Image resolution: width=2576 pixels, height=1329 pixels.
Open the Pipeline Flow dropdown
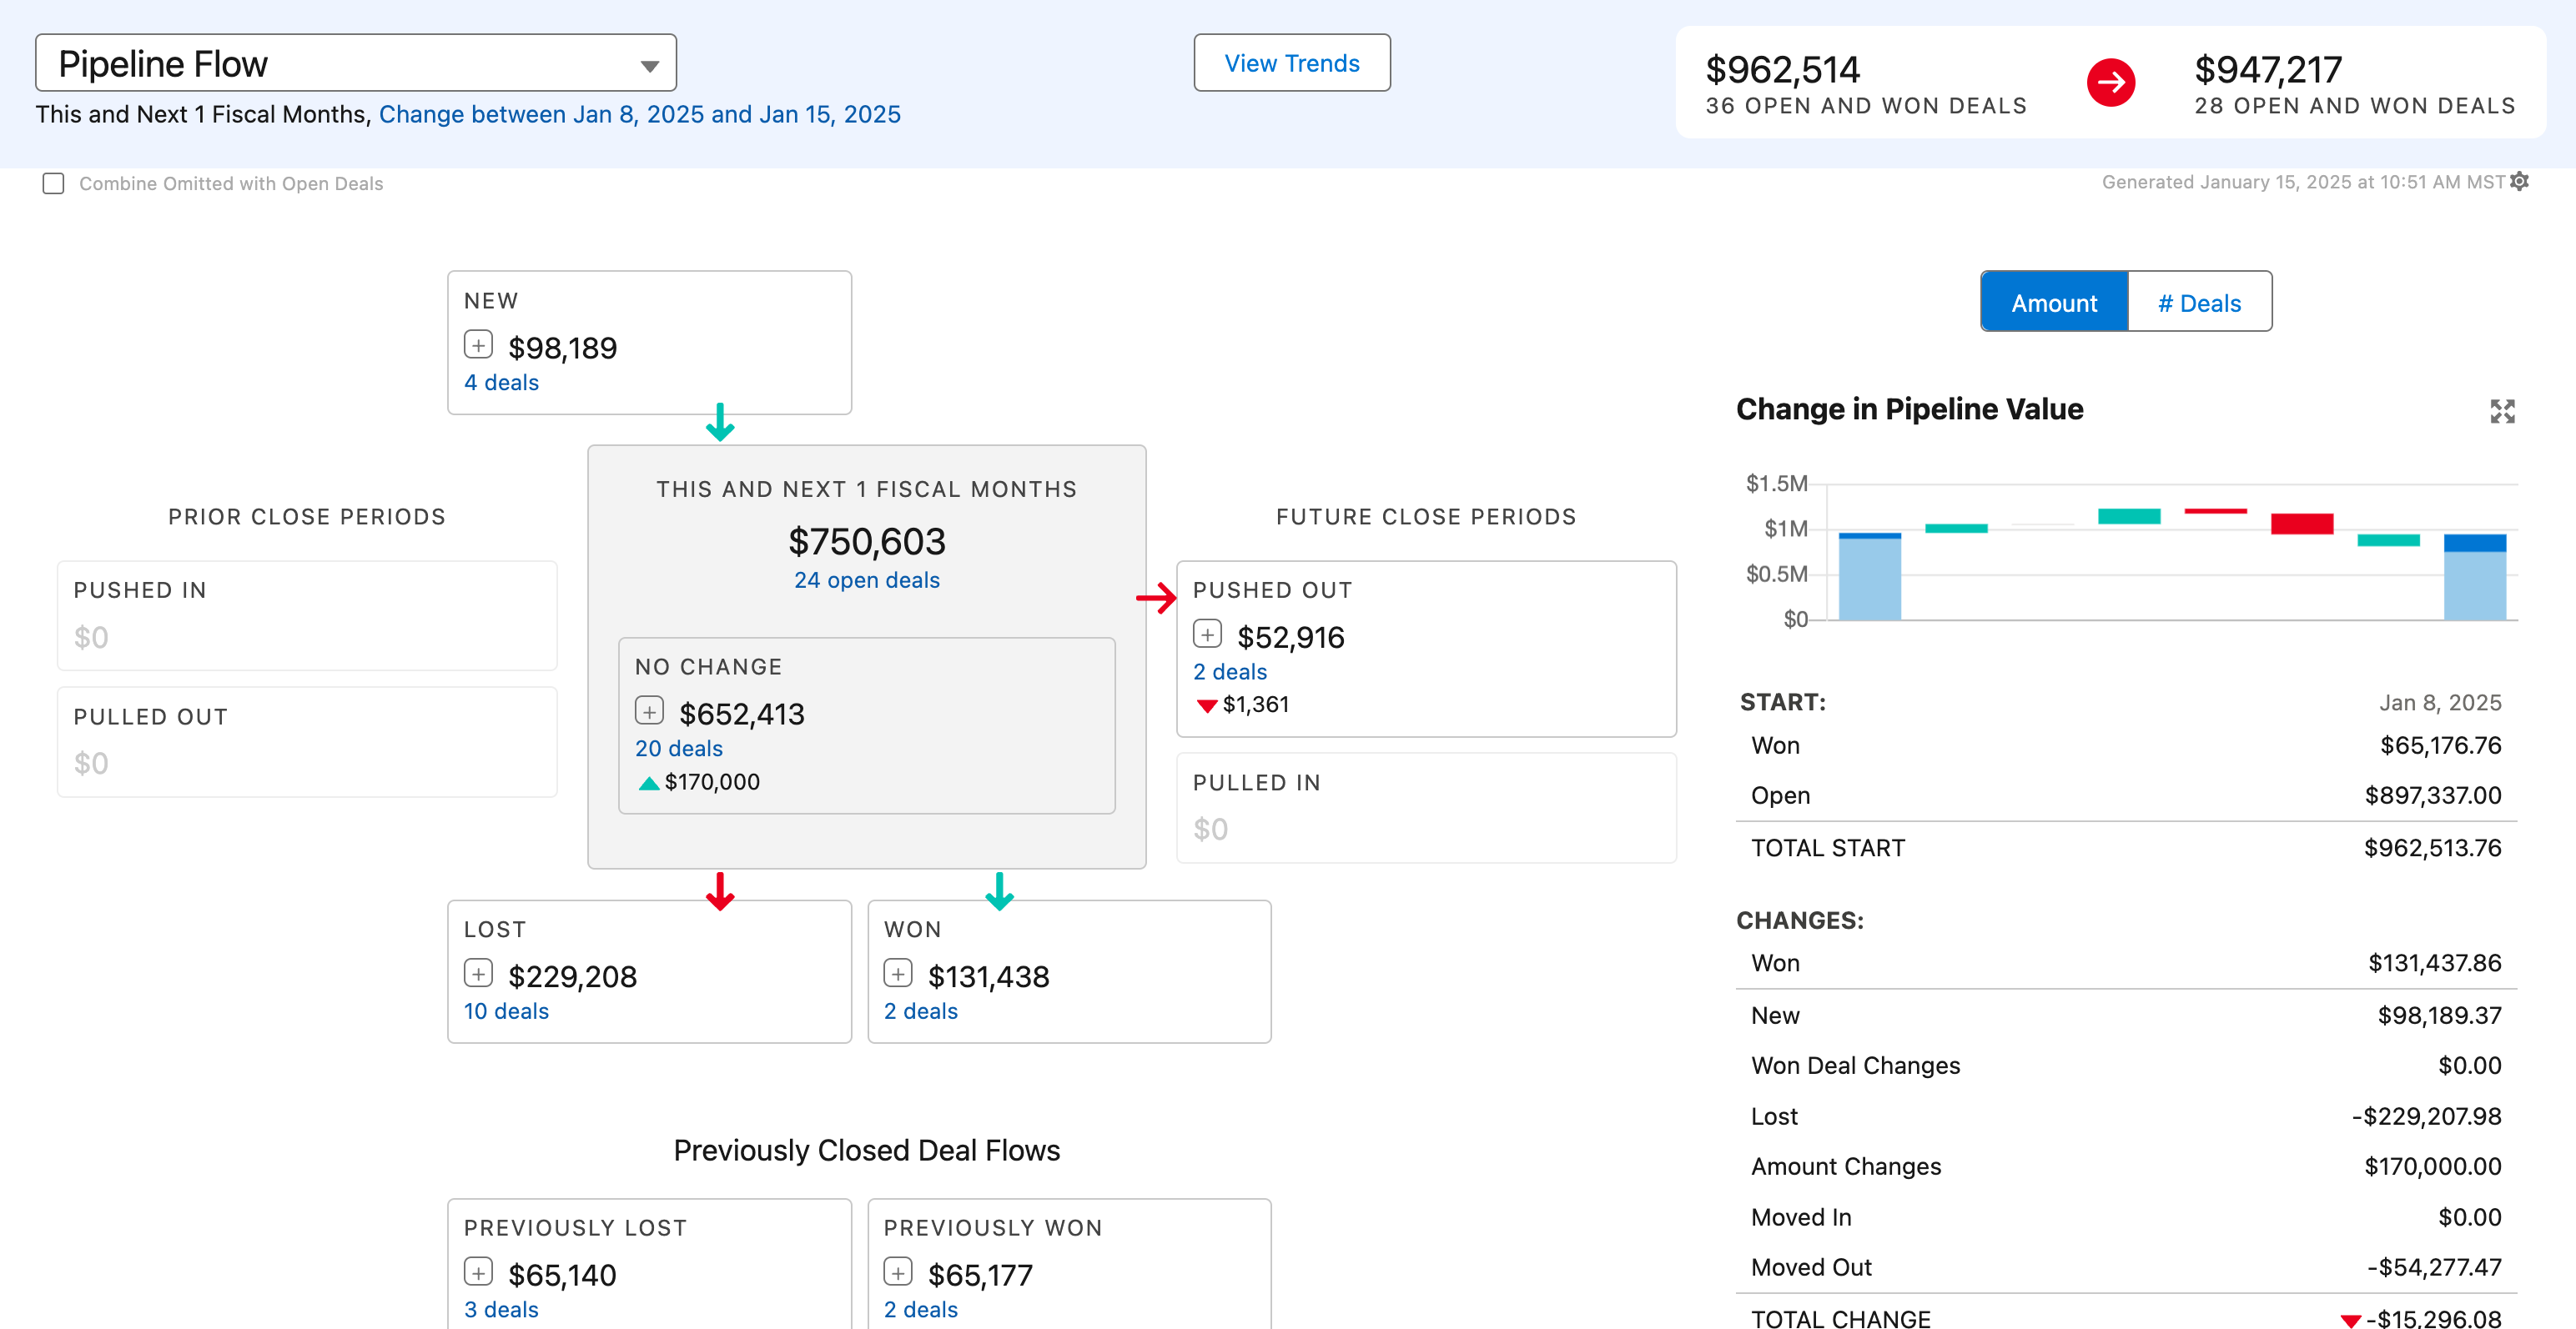click(x=355, y=64)
